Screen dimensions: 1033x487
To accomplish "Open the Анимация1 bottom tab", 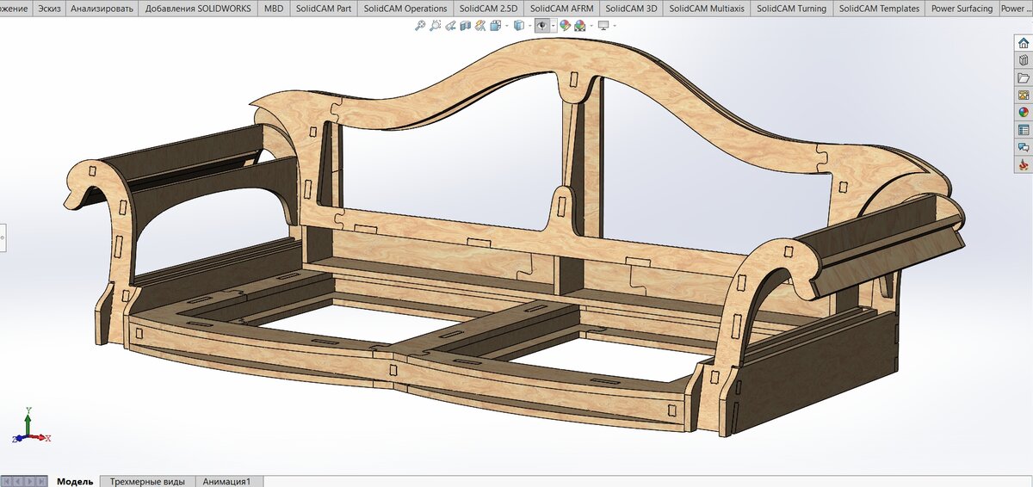I will [228, 481].
